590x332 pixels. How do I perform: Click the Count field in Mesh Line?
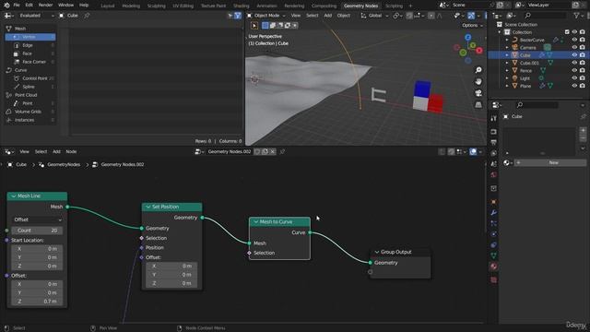point(37,231)
